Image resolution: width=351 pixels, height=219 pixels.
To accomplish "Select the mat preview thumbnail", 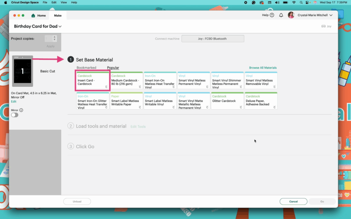I will tap(23, 71).
